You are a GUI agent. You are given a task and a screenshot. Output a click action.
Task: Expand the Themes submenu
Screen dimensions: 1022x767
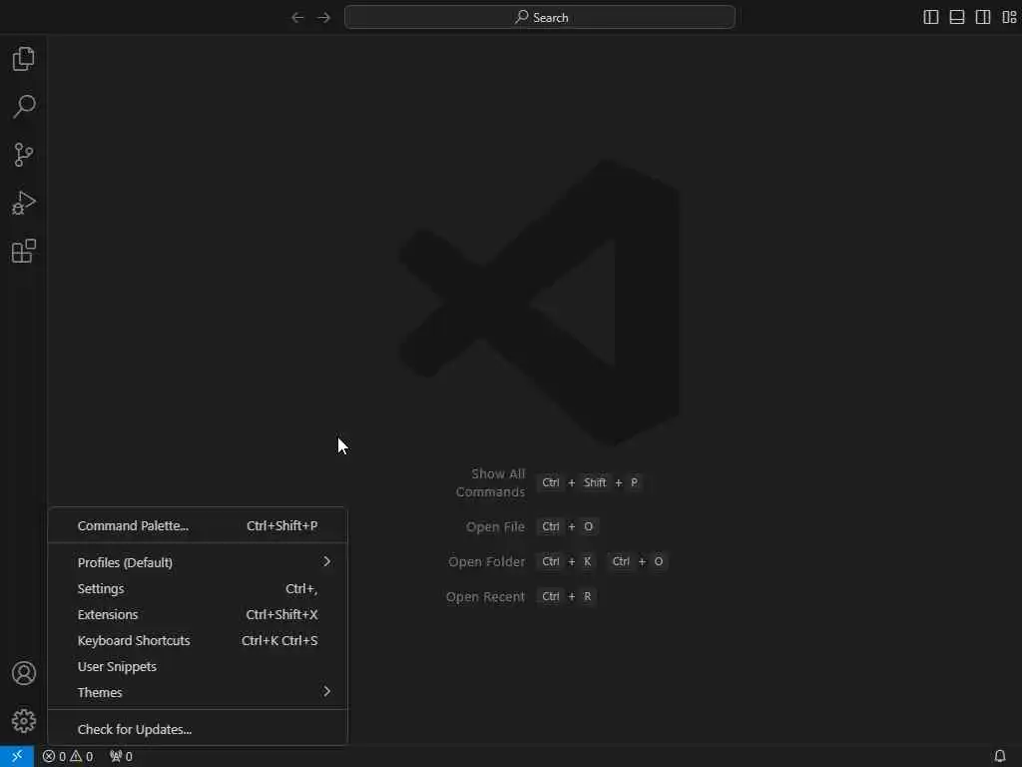(x=198, y=693)
